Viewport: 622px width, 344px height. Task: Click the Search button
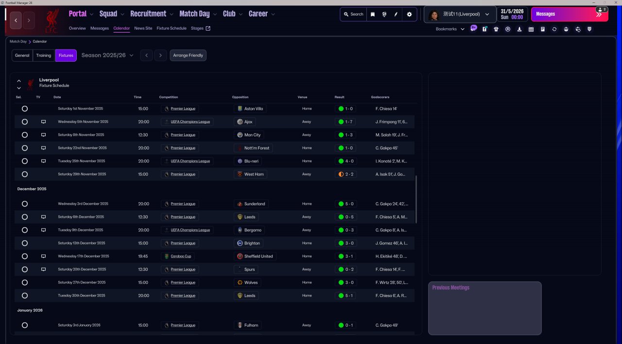tap(353, 14)
